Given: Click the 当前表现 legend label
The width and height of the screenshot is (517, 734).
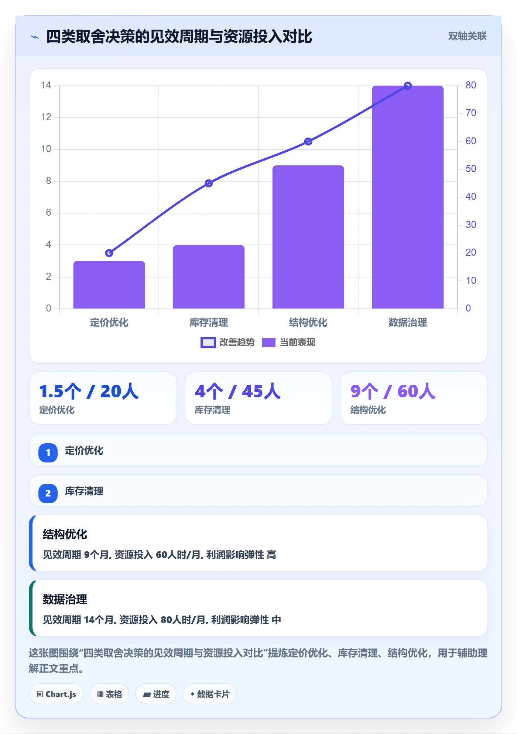Looking at the screenshot, I should 298,343.
